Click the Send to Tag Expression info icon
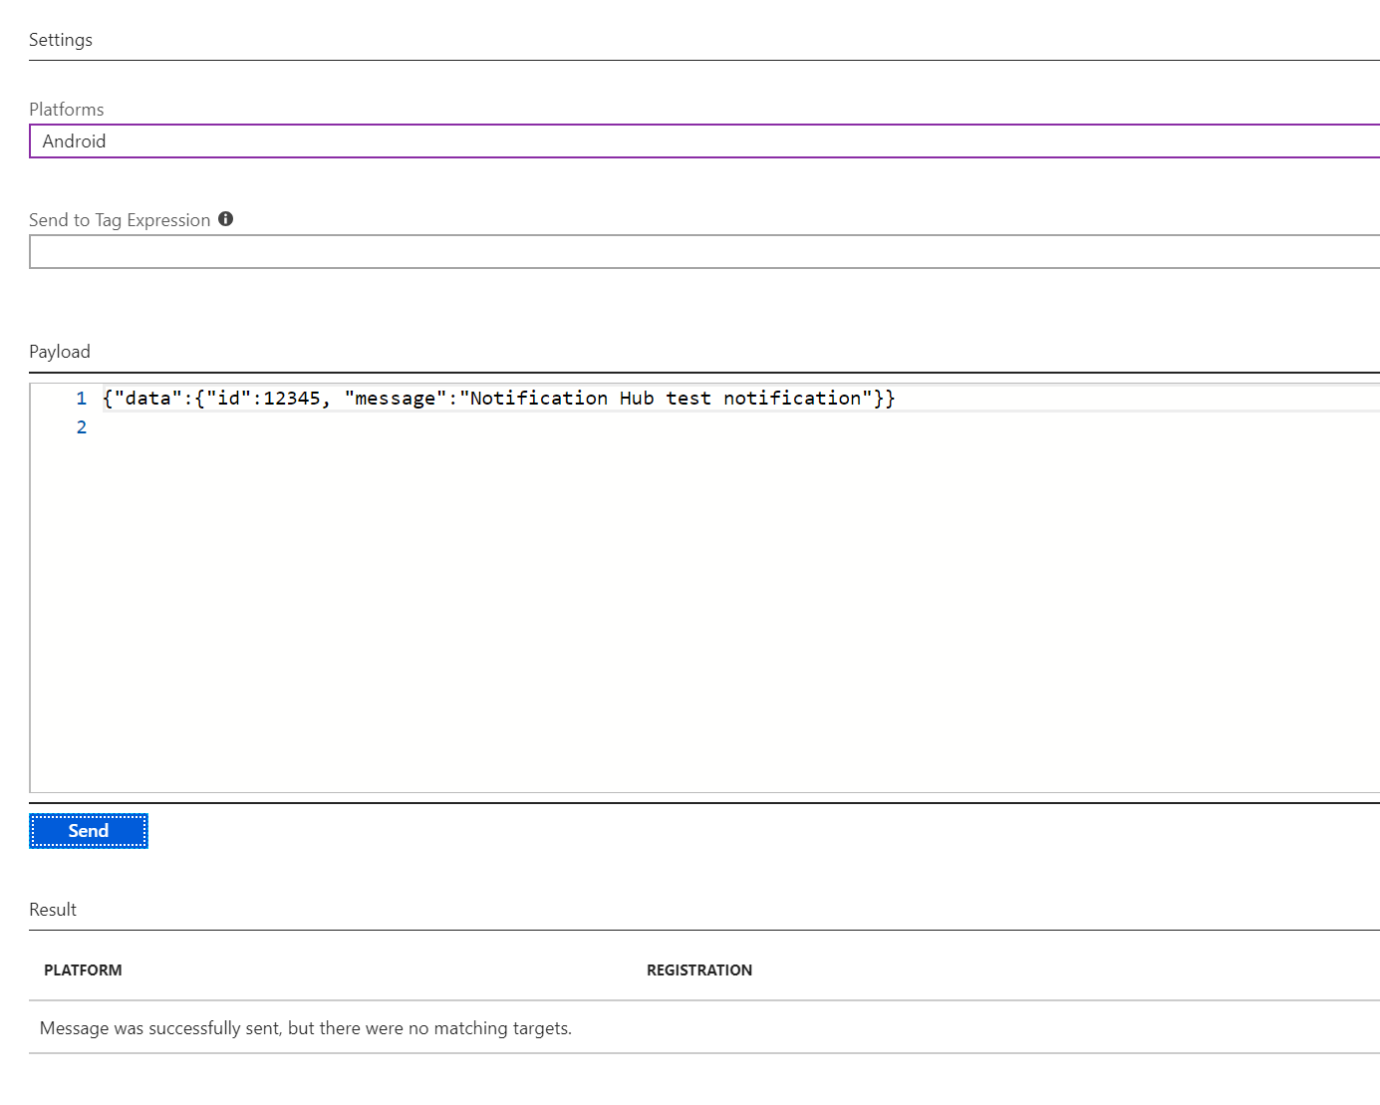This screenshot has width=1380, height=1105. click(225, 219)
